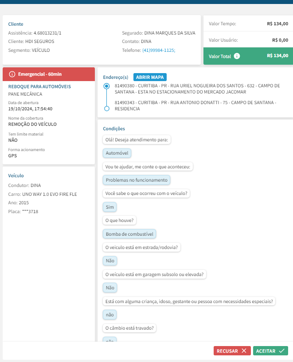Click the Valor Tempo amount R$ 134,00
The height and width of the screenshot is (362, 293).
(x=277, y=24)
